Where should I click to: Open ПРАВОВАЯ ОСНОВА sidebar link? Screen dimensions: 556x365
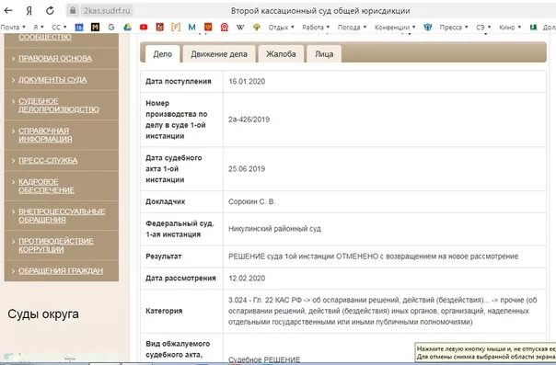(55, 59)
